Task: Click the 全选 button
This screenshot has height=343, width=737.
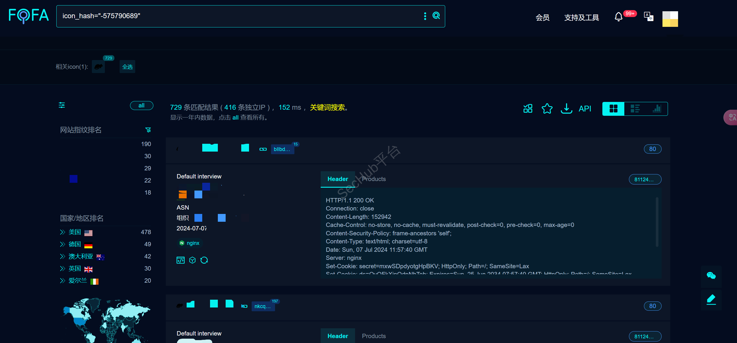Action: coord(127,67)
